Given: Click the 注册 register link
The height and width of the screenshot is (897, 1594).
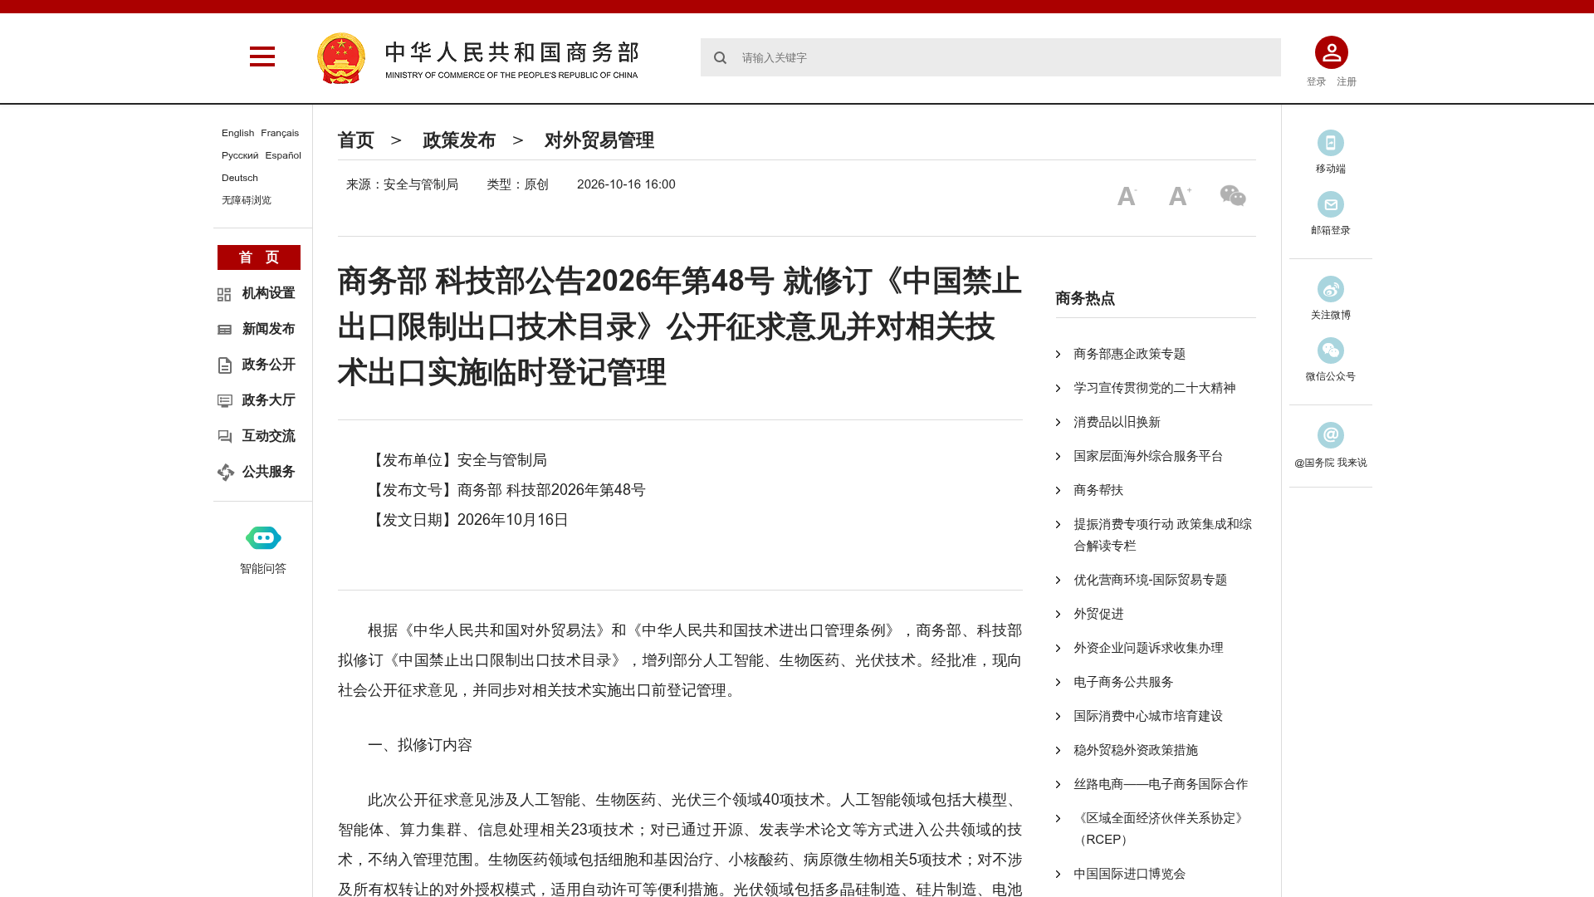Looking at the screenshot, I should (1347, 81).
